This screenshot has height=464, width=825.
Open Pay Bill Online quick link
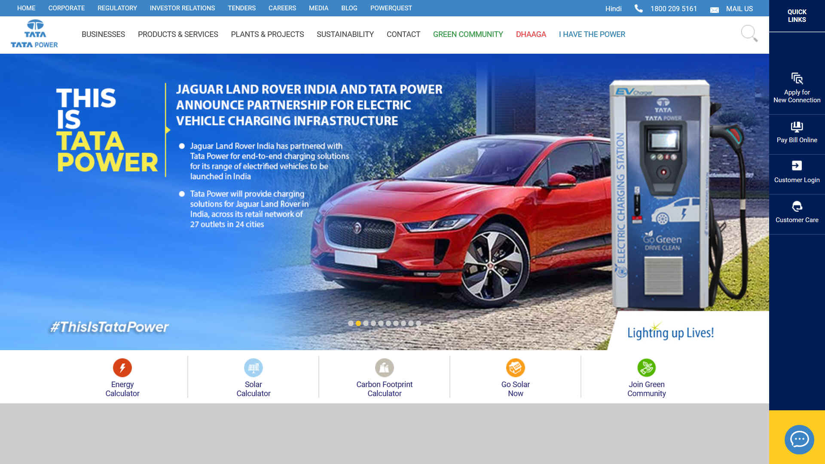click(797, 133)
